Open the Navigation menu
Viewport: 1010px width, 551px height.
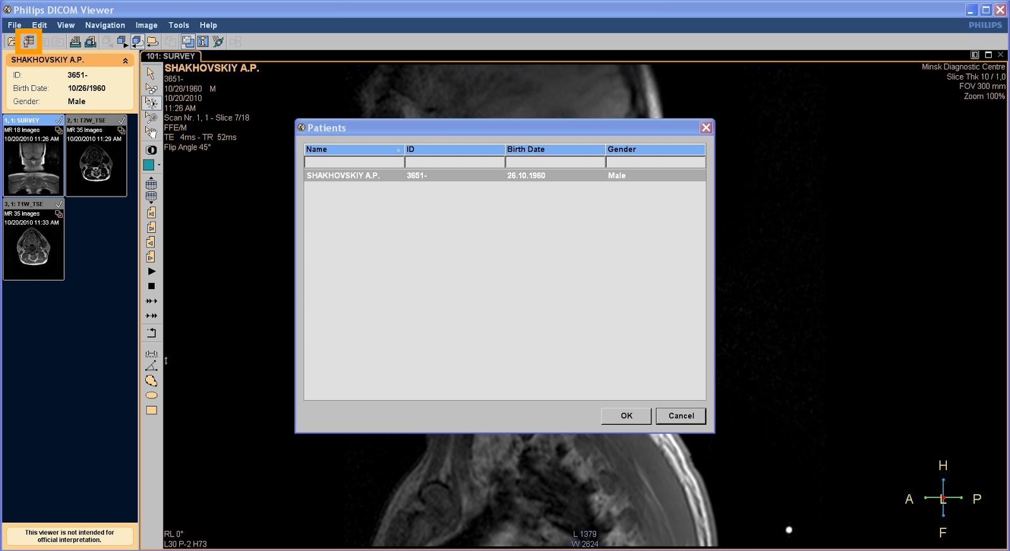105,25
